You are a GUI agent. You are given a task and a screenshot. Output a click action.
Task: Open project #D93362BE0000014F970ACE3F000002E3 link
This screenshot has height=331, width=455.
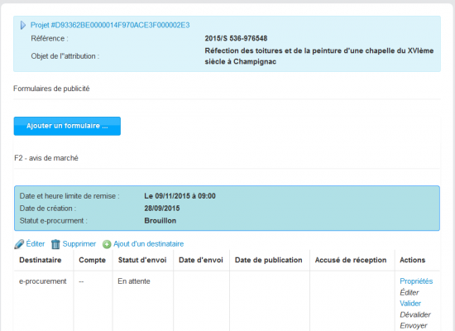point(110,26)
